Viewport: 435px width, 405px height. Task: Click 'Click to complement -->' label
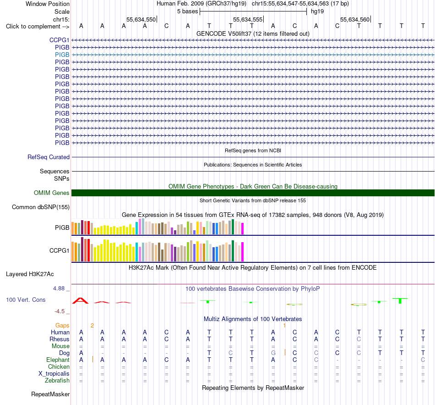(x=38, y=27)
